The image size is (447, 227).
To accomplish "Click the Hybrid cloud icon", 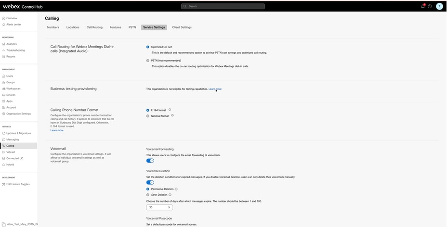I will [4, 164].
